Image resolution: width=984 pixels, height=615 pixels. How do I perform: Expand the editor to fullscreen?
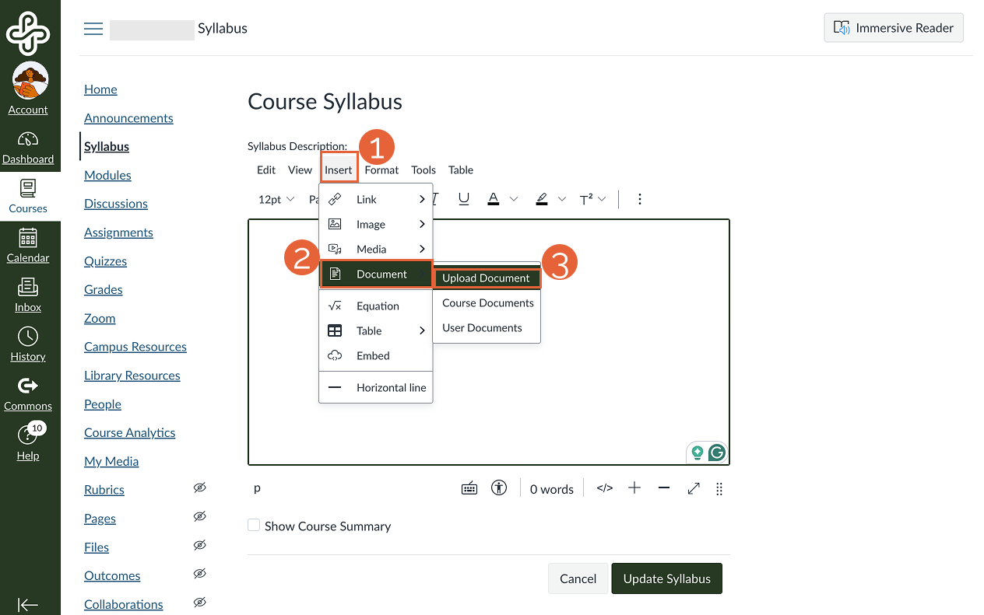693,487
